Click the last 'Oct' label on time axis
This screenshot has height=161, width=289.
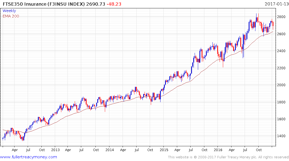(x=259, y=150)
